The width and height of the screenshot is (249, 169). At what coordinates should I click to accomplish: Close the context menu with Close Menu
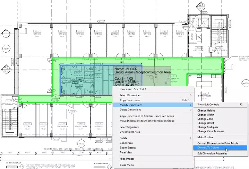127,165
